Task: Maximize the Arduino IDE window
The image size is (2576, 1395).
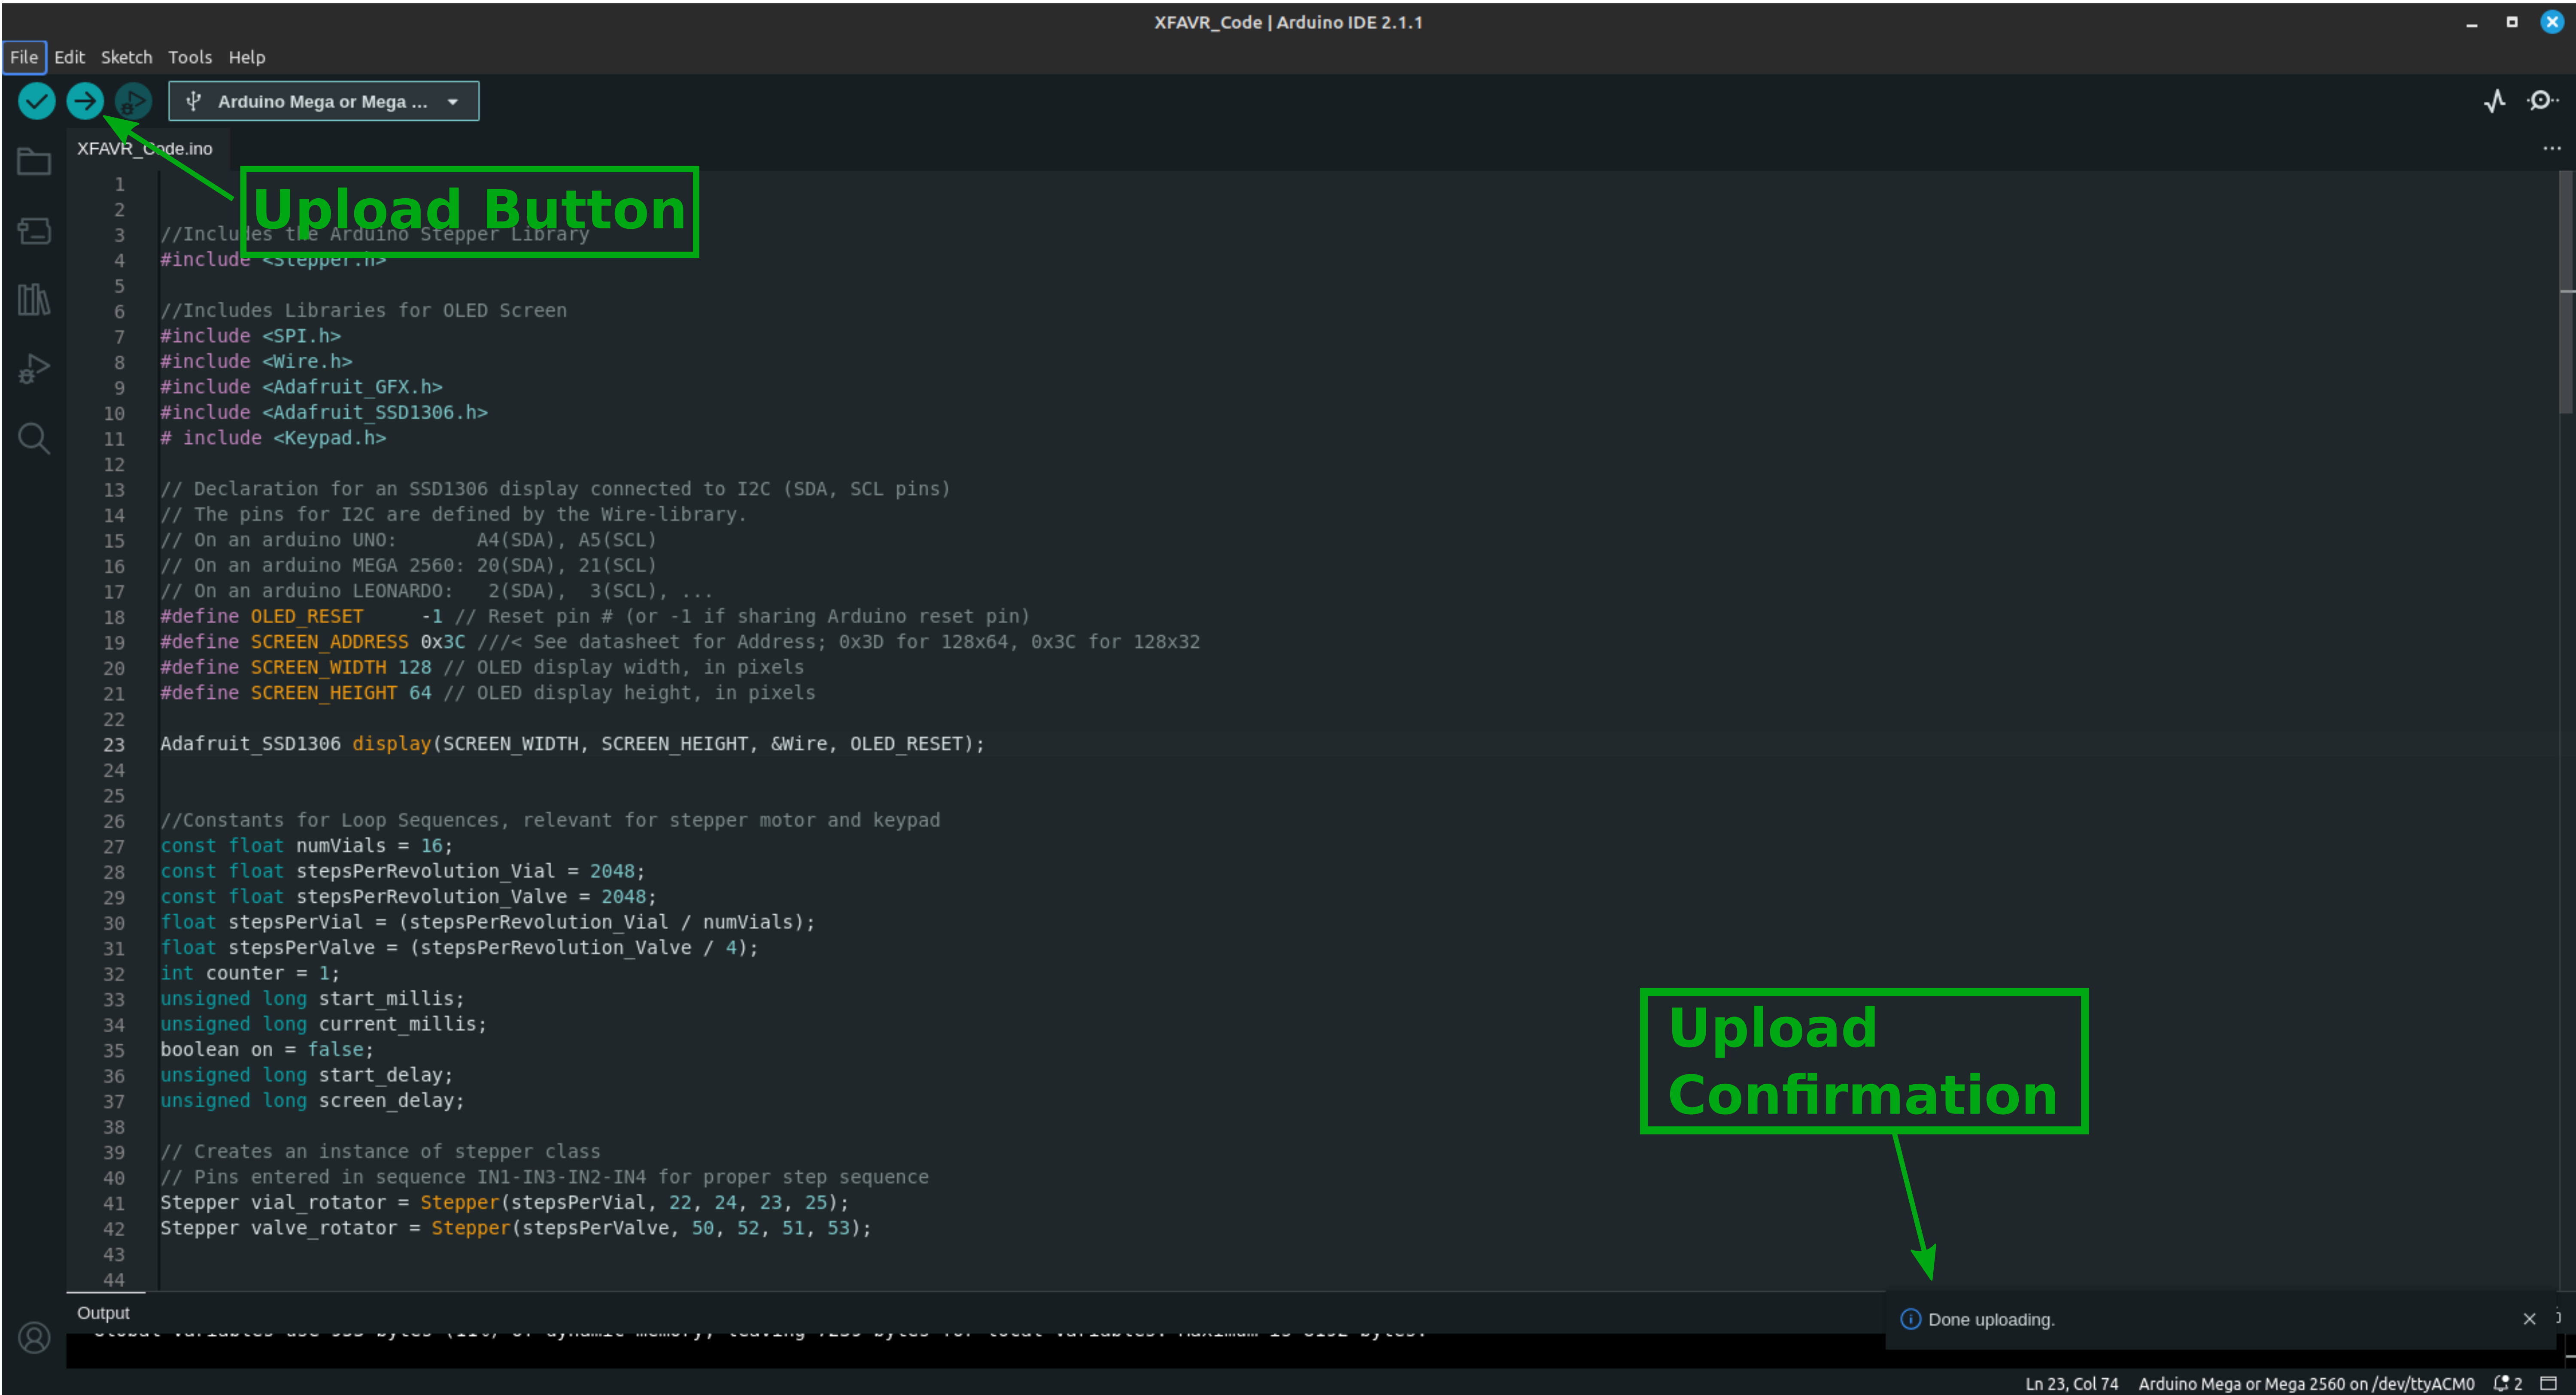Action: tap(2512, 22)
